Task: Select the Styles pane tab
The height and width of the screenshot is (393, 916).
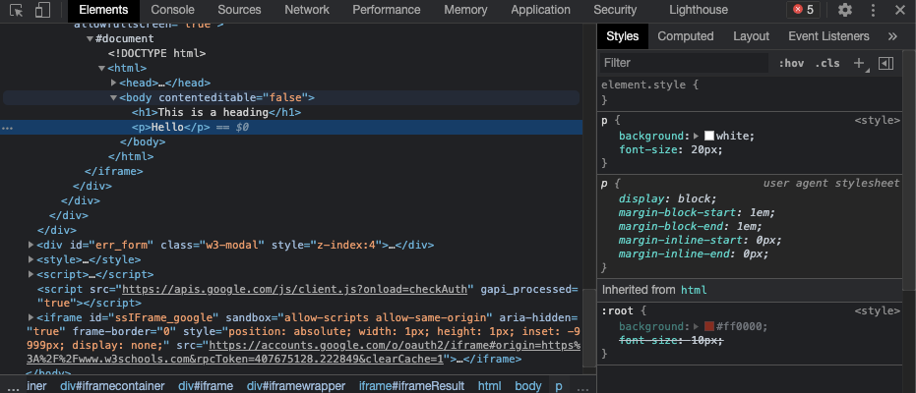Action: (622, 36)
